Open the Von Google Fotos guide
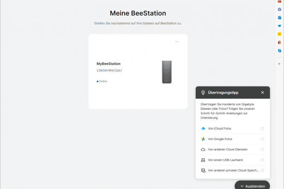The height and width of the screenshot is (189, 284). (233, 139)
